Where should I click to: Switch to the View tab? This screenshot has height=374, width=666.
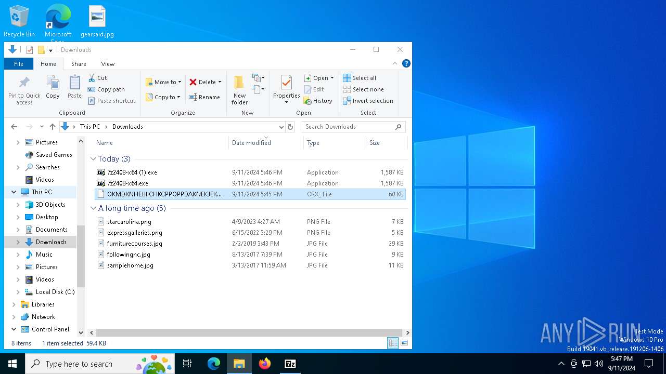(x=108, y=64)
